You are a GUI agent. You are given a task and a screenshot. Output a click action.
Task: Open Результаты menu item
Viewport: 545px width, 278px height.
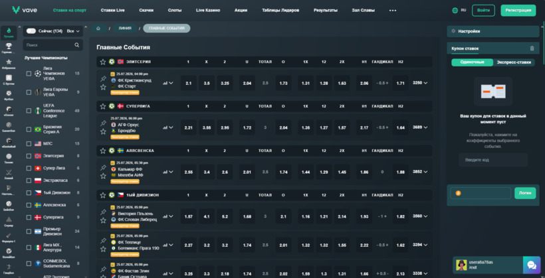click(x=325, y=11)
